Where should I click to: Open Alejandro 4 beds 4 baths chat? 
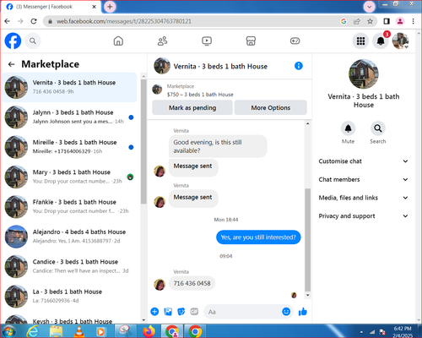[69, 237]
